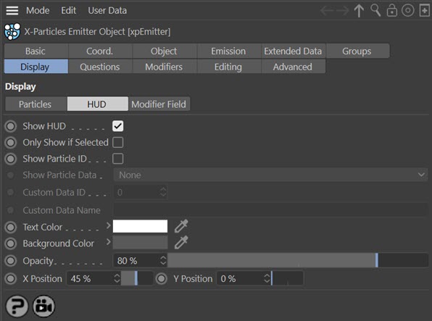The width and height of the screenshot is (432, 321).
Task: Open the Show Particle Data dropdown
Action: click(271, 175)
